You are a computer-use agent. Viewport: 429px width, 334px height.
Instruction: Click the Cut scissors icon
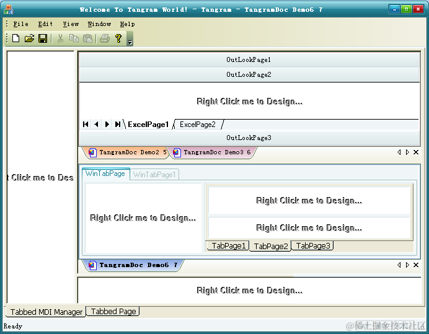(x=60, y=38)
